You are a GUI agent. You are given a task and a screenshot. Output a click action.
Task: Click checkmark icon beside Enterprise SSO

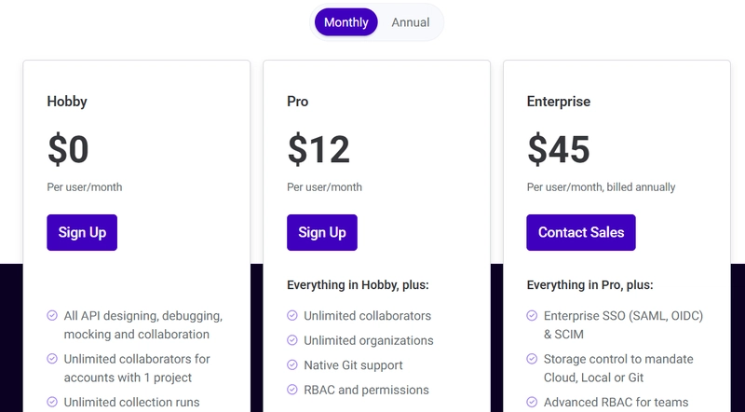(532, 315)
